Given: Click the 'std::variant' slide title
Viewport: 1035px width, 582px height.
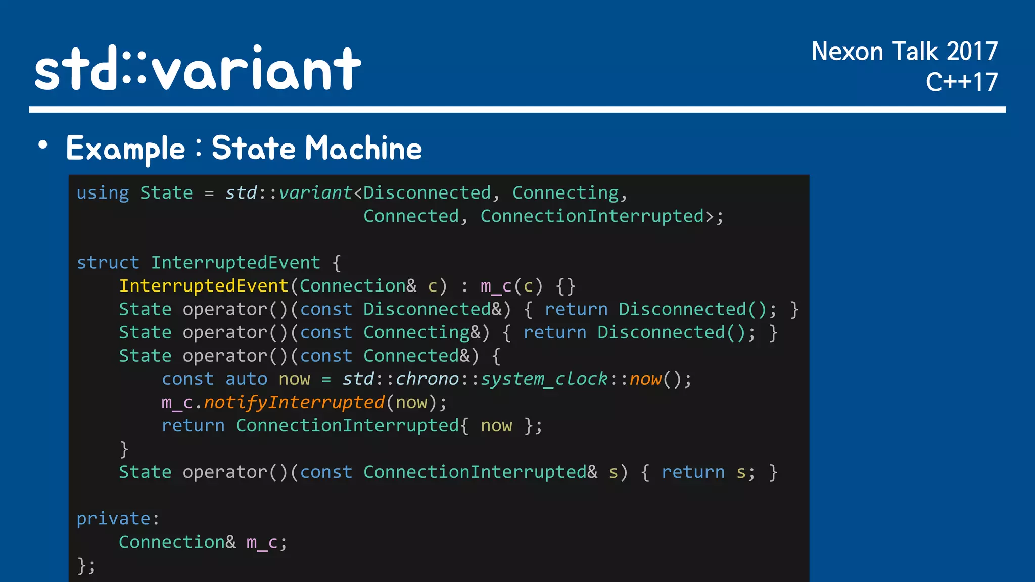Looking at the screenshot, I should (198, 68).
